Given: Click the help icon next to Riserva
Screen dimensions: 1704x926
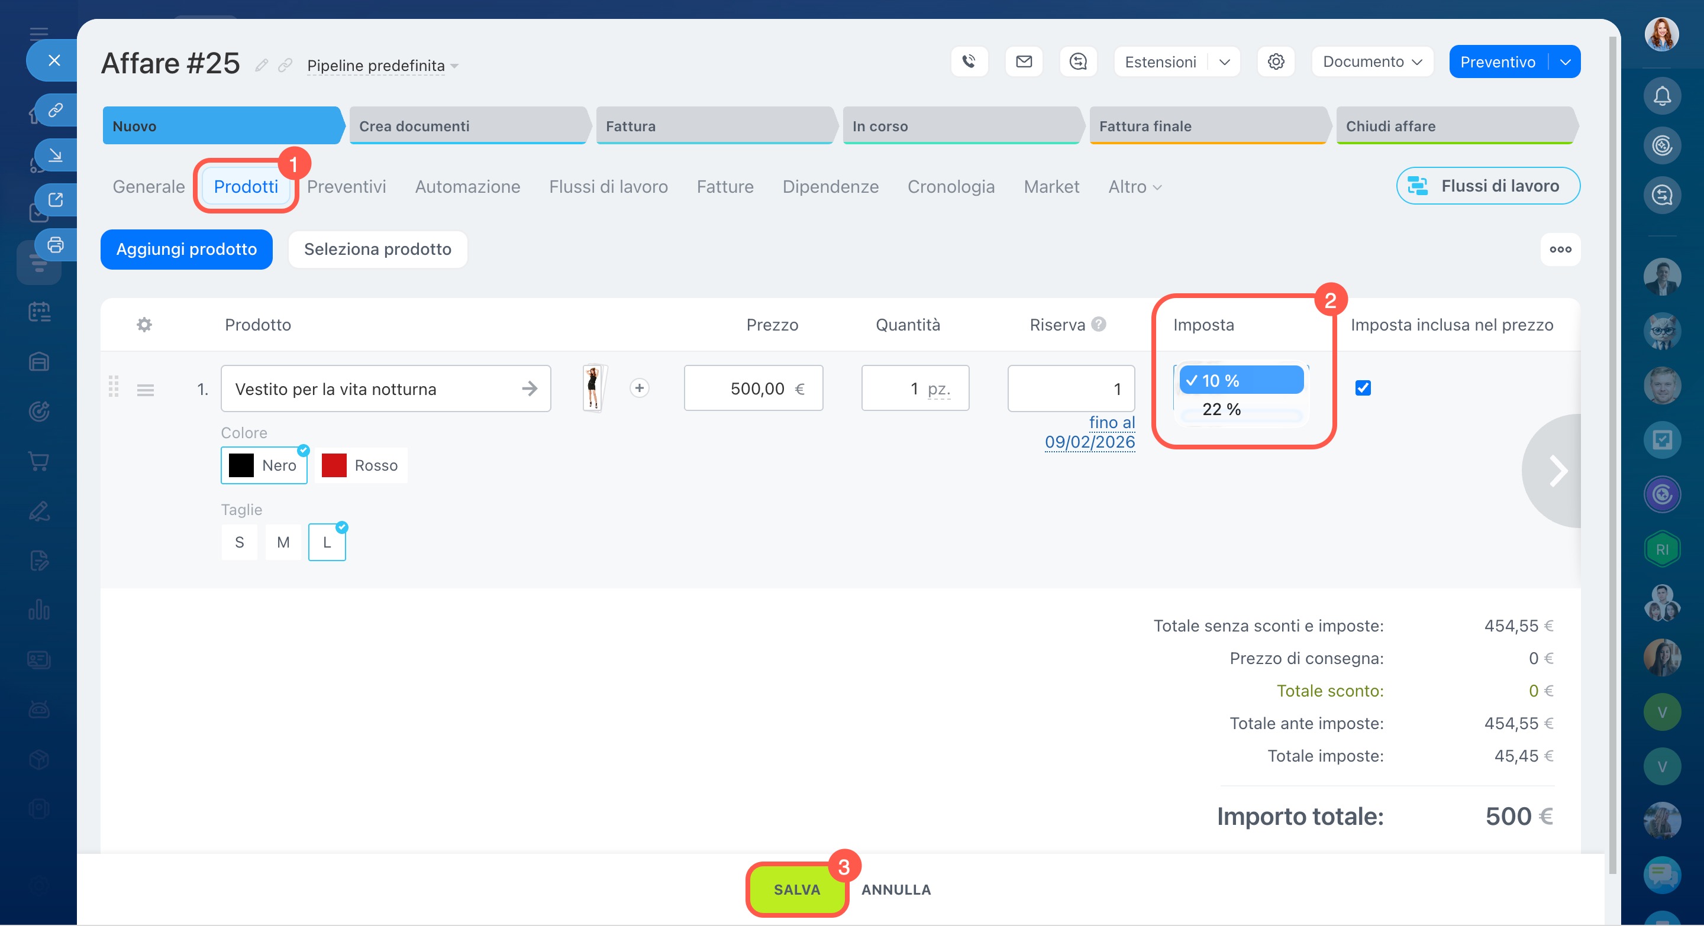Looking at the screenshot, I should pyautogui.click(x=1099, y=324).
